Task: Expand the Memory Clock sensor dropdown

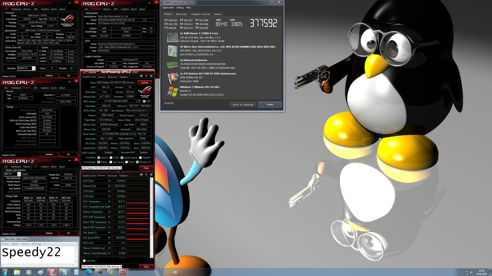Action: (x=109, y=186)
